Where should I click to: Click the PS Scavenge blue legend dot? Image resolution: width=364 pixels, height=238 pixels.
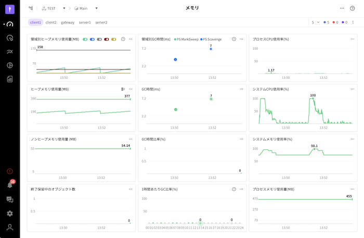click(201, 39)
